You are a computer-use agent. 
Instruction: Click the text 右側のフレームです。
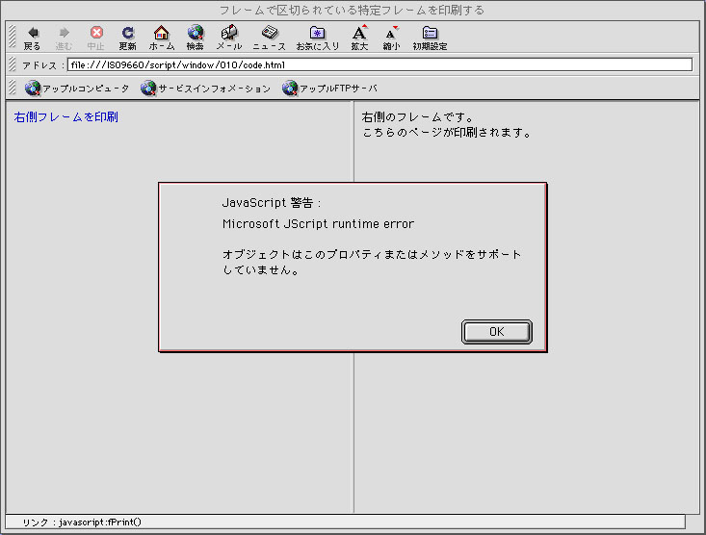click(x=418, y=117)
